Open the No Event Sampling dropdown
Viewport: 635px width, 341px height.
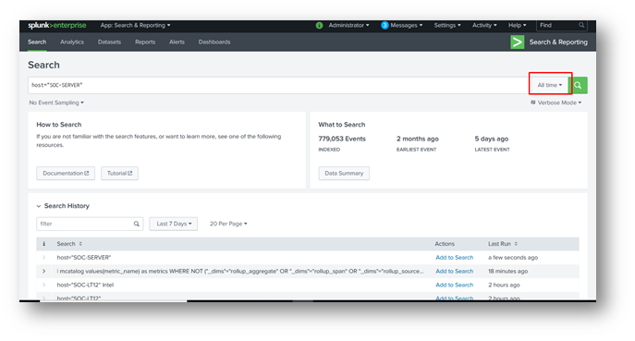coord(56,103)
